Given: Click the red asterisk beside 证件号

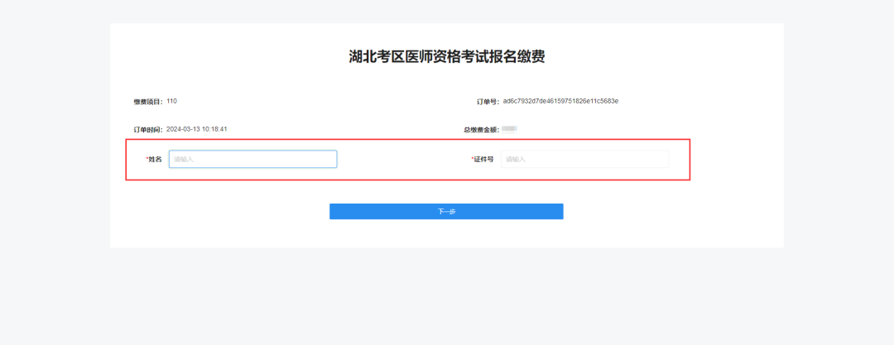Looking at the screenshot, I should 473,158.
